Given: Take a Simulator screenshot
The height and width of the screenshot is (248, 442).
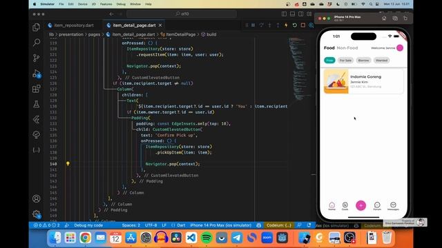Looking at the screenshot, I should tap(395, 19).
